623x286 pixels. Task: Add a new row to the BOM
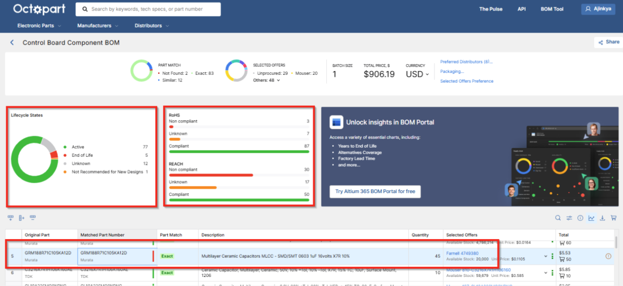11,217
